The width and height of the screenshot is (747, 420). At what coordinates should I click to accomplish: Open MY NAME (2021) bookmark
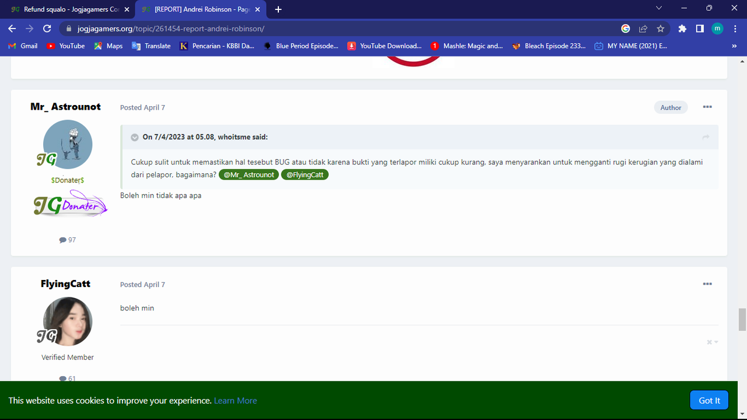pos(631,45)
